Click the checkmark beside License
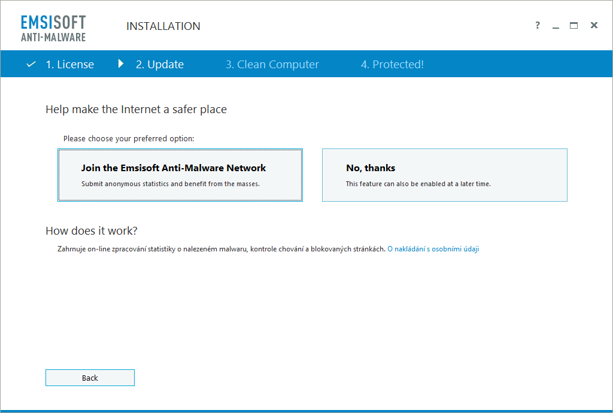Viewport: 613px width, 413px height. [31, 64]
